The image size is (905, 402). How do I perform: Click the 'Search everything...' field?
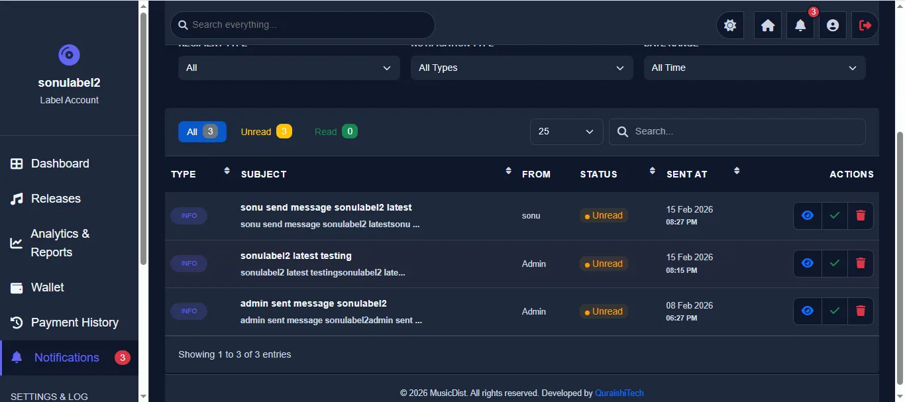(x=303, y=25)
